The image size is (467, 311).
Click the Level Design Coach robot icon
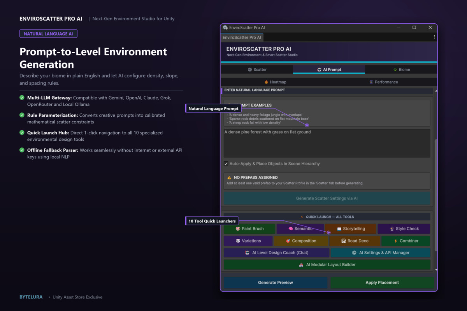point(247,253)
